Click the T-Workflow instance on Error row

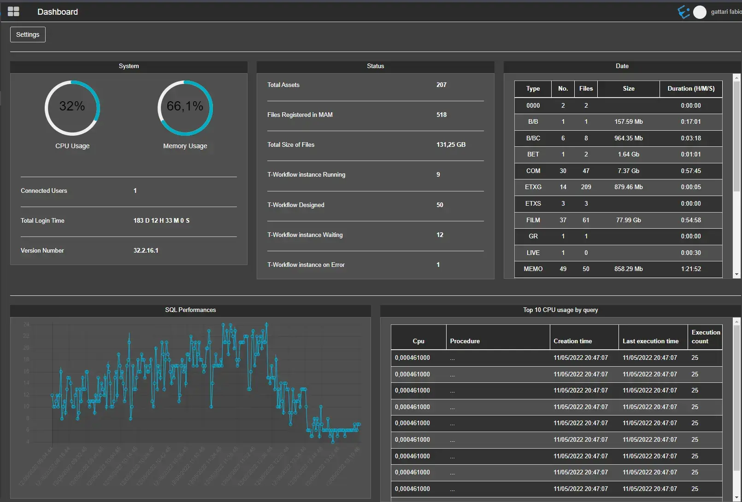(x=375, y=265)
